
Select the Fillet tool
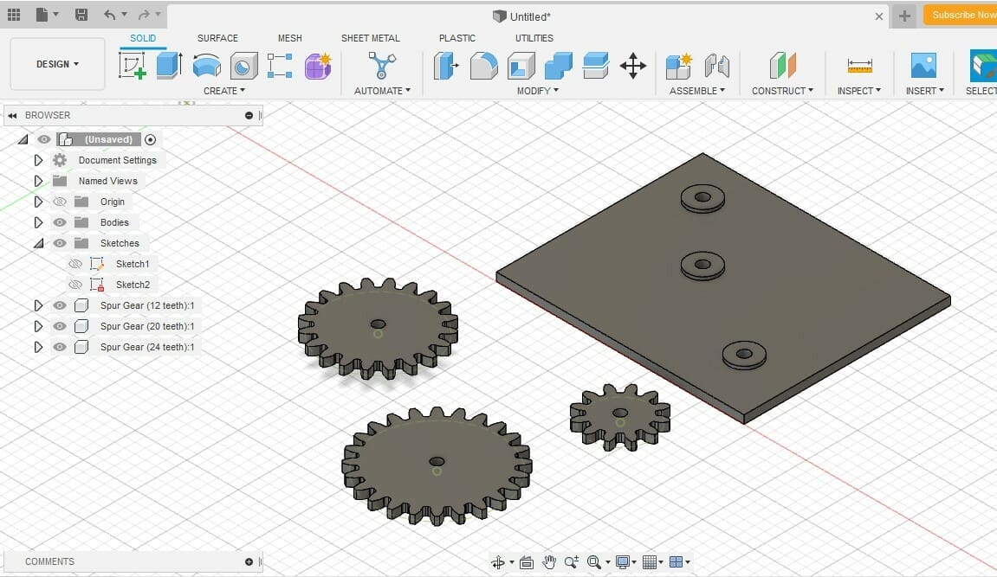click(x=484, y=66)
